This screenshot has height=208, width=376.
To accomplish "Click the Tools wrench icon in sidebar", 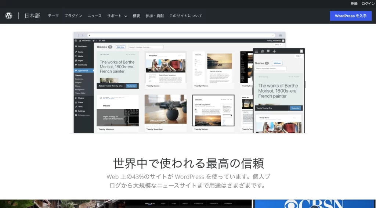I will tap(76, 107).
